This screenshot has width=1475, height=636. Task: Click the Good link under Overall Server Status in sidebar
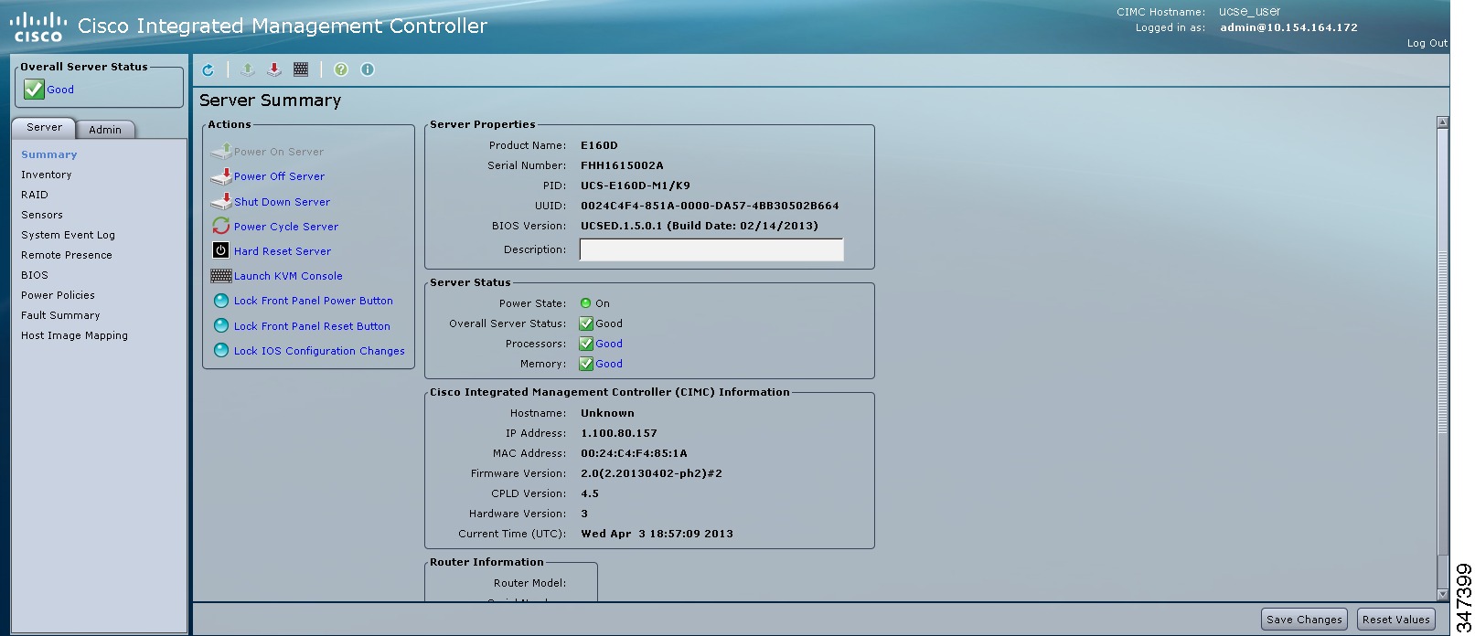[60, 90]
